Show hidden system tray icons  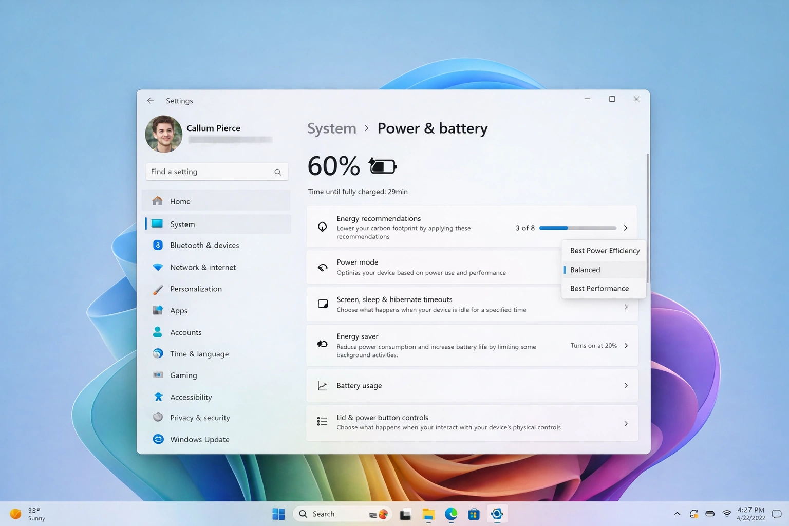(677, 513)
